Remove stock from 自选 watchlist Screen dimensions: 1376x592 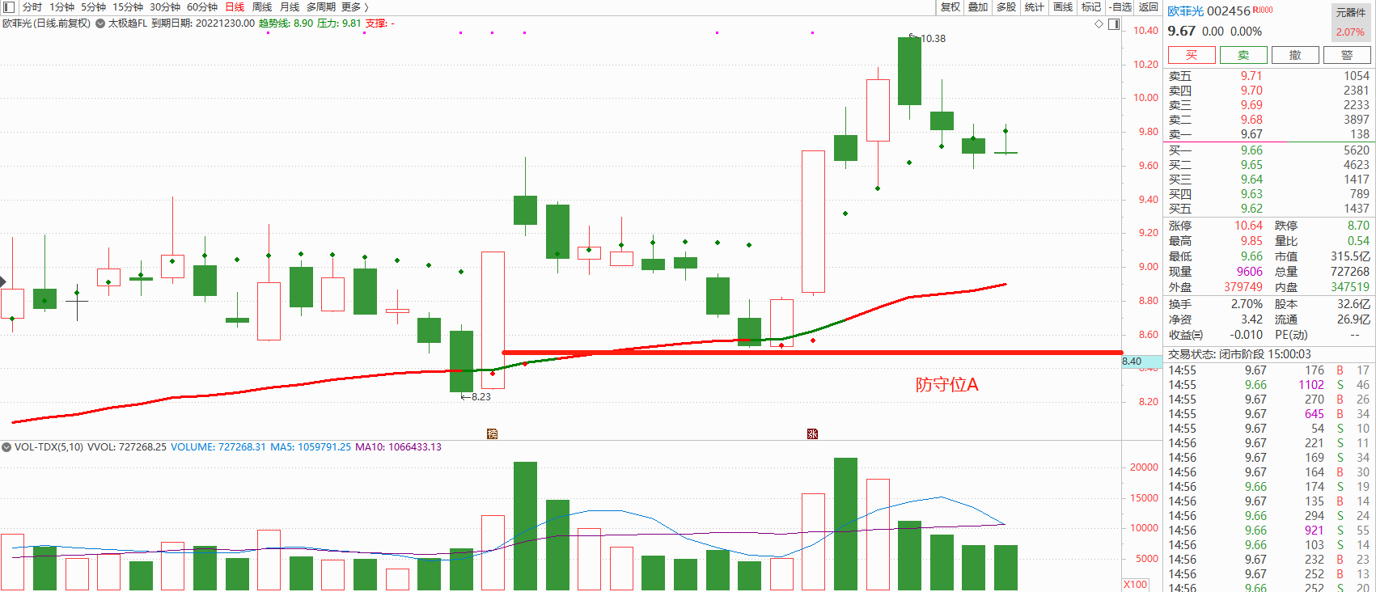tap(1120, 7)
